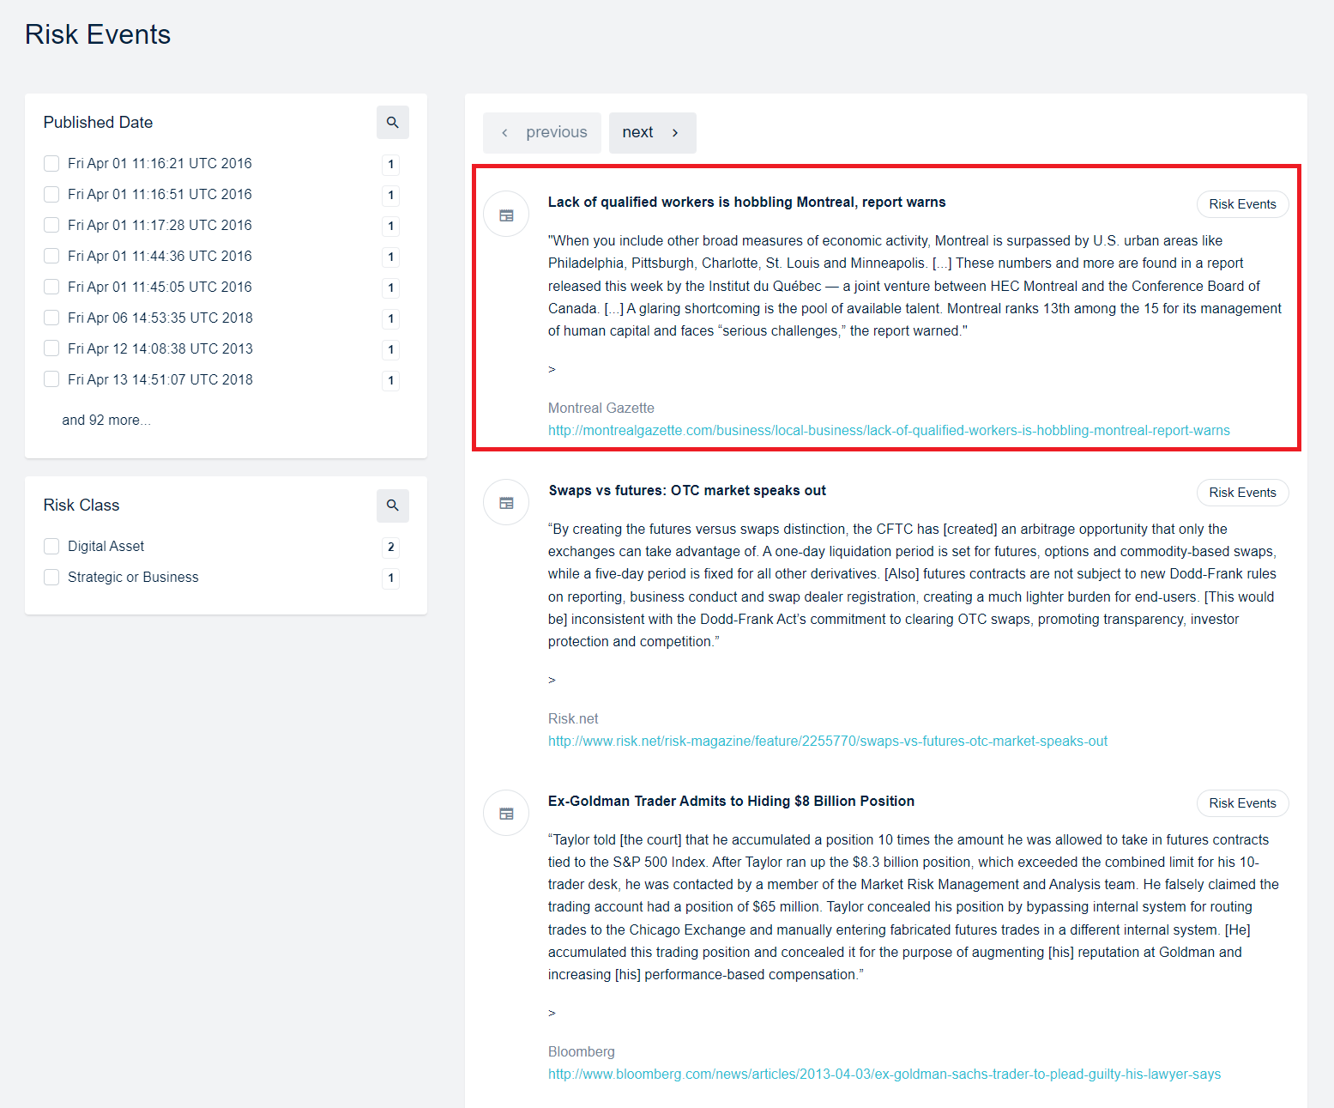
Task: Click the Risk Class search icon
Action: [392, 506]
